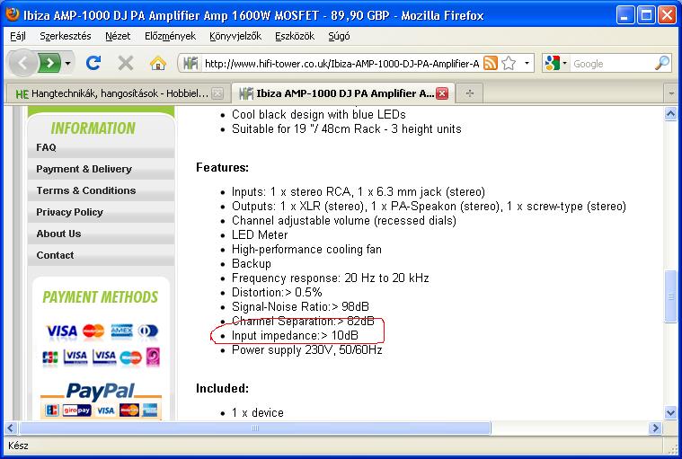This screenshot has width=682, height=459.
Task: Click the text "Signal-Noise Ratio:> 98dB"
Action: (300, 307)
